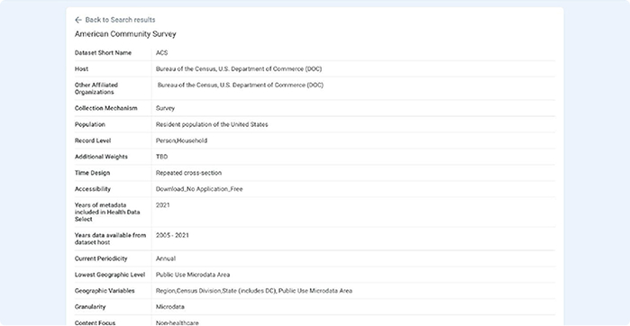Click the Dataset Short Name label
Screen dimensions: 630x326
pos(103,53)
